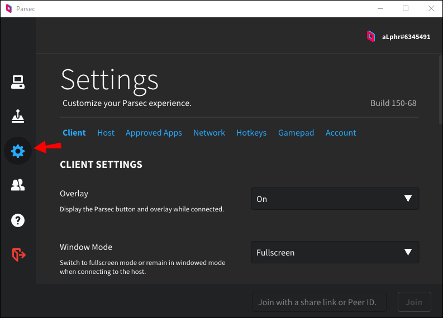Image resolution: width=443 pixels, height=318 pixels.
Task: Expand the Window Mode dropdown
Action: pos(335,252)
